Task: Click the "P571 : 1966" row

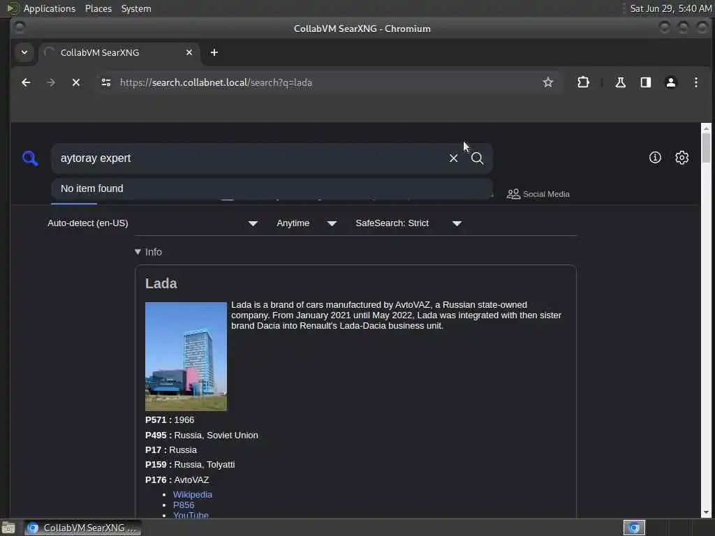Action: tap(170, 419)
